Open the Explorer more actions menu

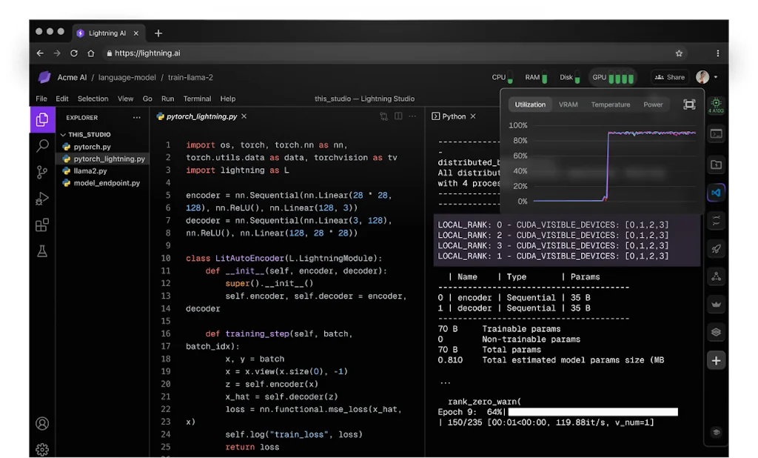(136, 117)
